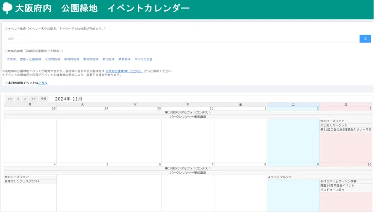Switch to the 中河内地域 region
This screenshot has width=374, height=212.
[x=72, y=59]
